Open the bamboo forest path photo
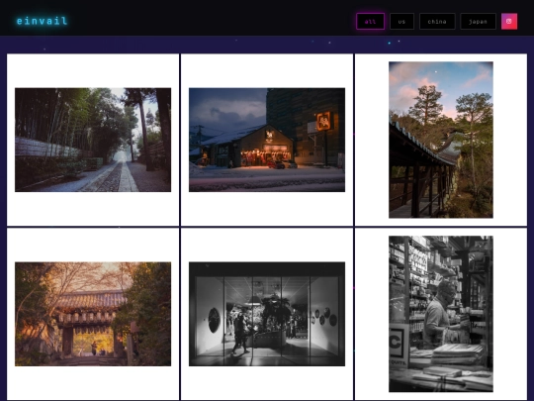 click(x=93, y=140)
